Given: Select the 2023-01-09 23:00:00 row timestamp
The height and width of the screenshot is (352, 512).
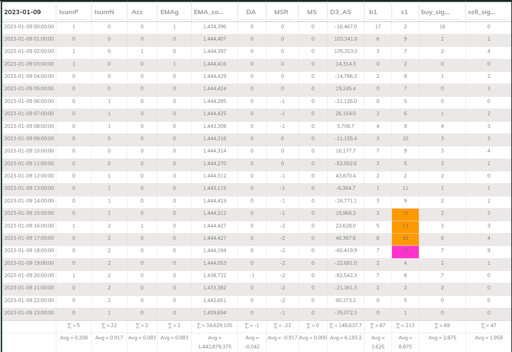Looking at the screenshot, I should (x=29, y=313).
